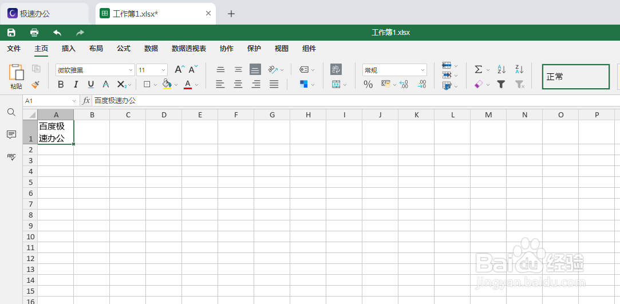620x304 pixels.
Task: Select column D header
Action: point(164,115)
